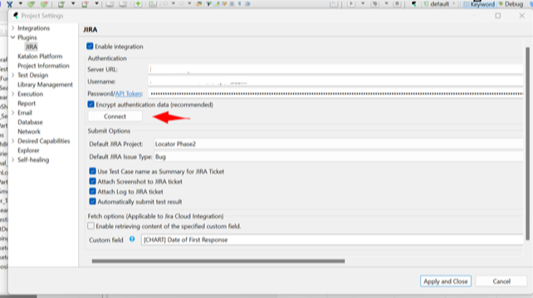Open the API Token link
533x298 pixels.
tap(128, 94)
